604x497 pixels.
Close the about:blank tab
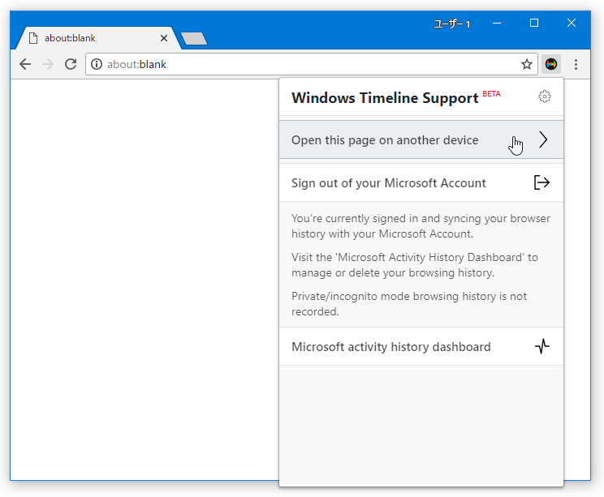164,38
